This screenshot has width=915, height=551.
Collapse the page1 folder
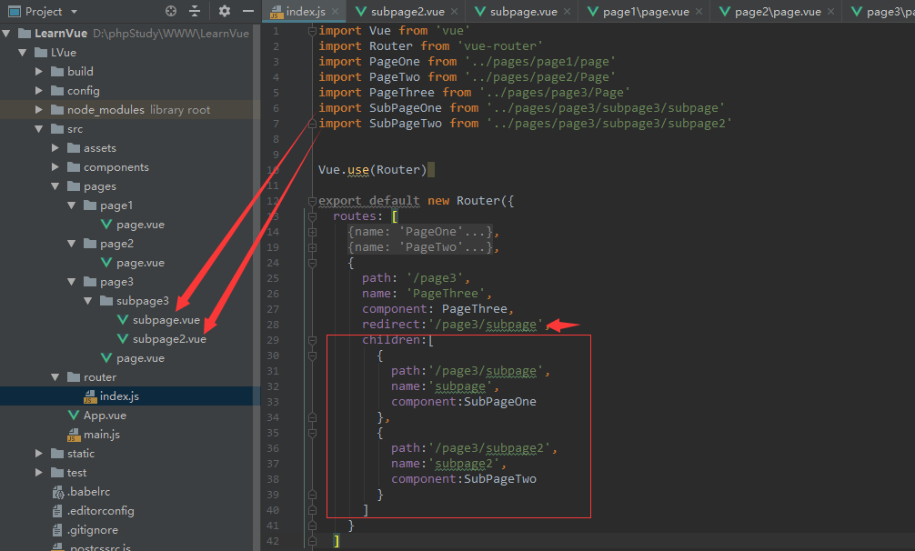[72, 205]
